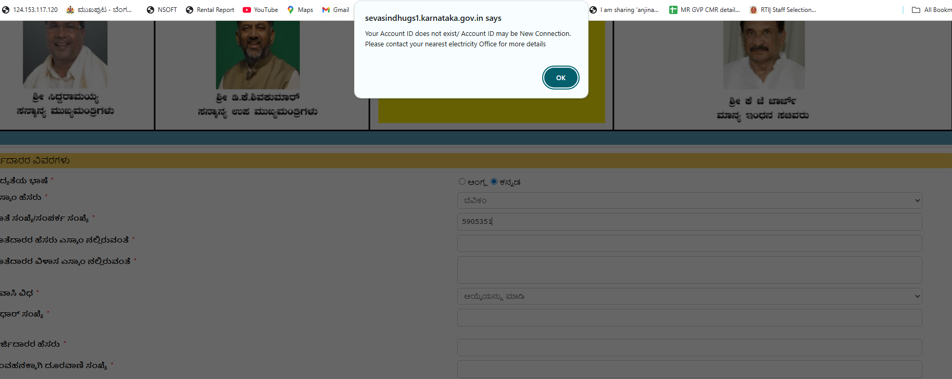Click the name ಶ್ರೀ ಕೆ ಜೆ ಜಾರ್ಜ್
This screenshot has width=952, height=379.
[x=762, y=101]
